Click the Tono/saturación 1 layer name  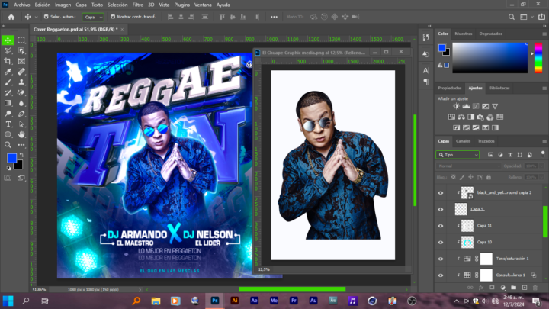pos(512,259)
